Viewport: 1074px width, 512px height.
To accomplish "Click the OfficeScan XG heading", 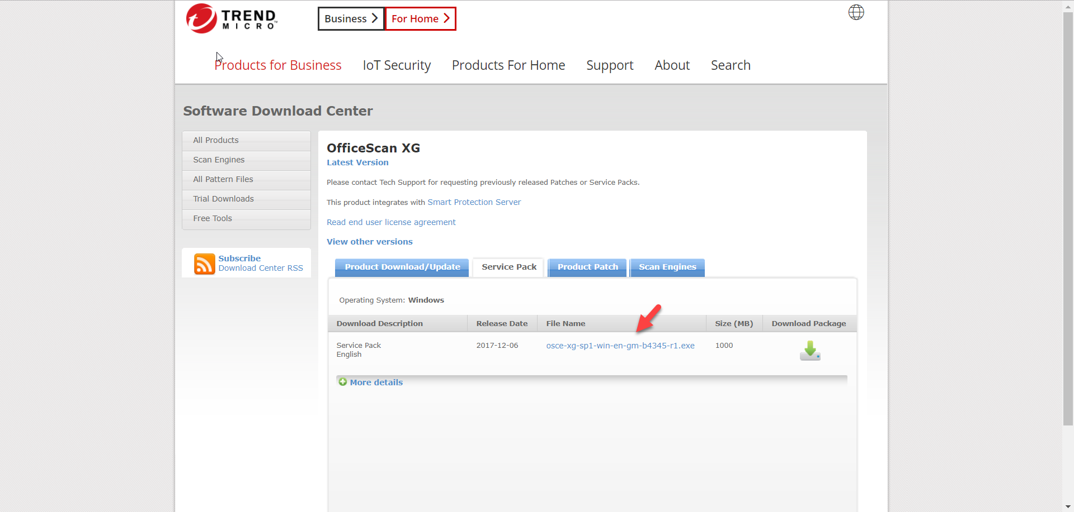I will coord(373,148).
